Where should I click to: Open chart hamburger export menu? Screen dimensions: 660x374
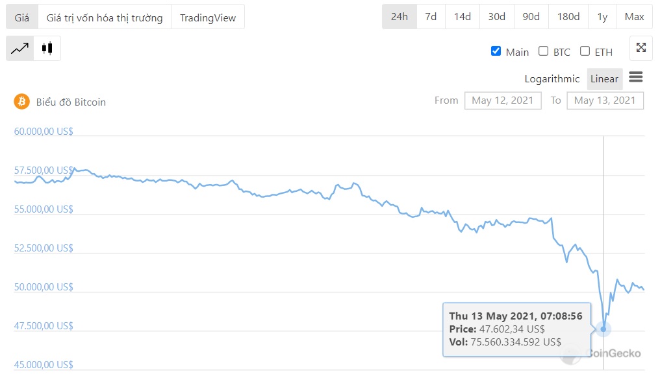tap(636, 78)
